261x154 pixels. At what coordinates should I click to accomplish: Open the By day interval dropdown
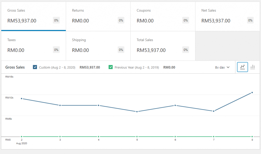(222, 67)
